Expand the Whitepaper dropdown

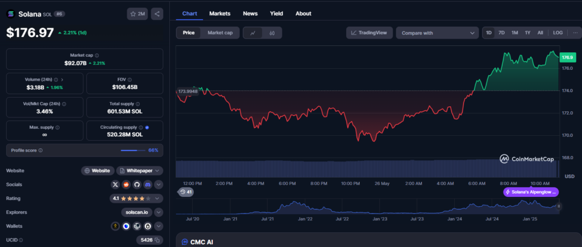coord(140,170)
